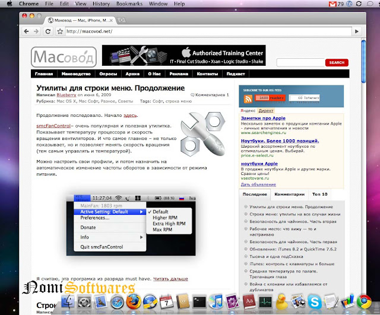Open the Подкаст navigation item
The image size is (380, 315).
coord(236,74)
